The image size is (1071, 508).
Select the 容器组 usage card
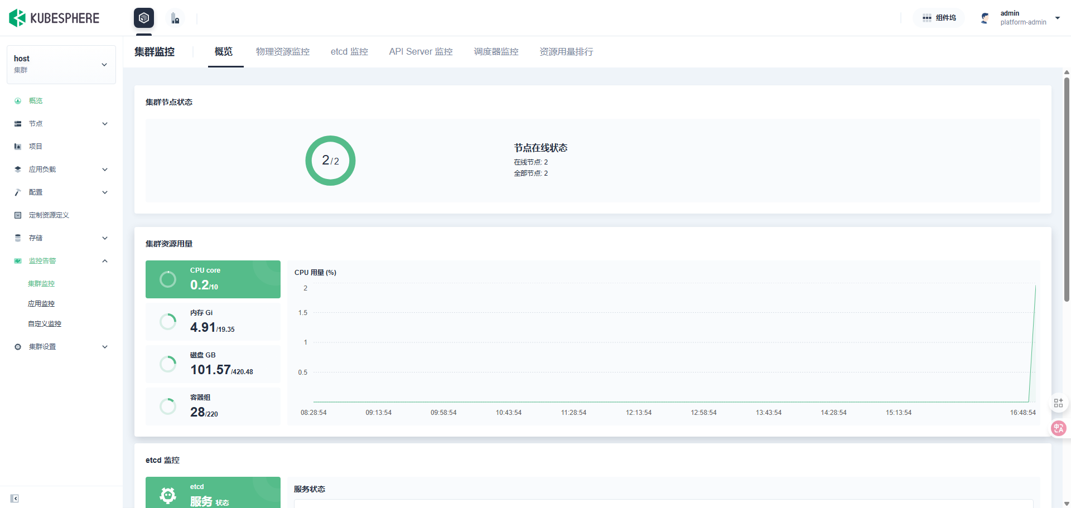point(213,407)
